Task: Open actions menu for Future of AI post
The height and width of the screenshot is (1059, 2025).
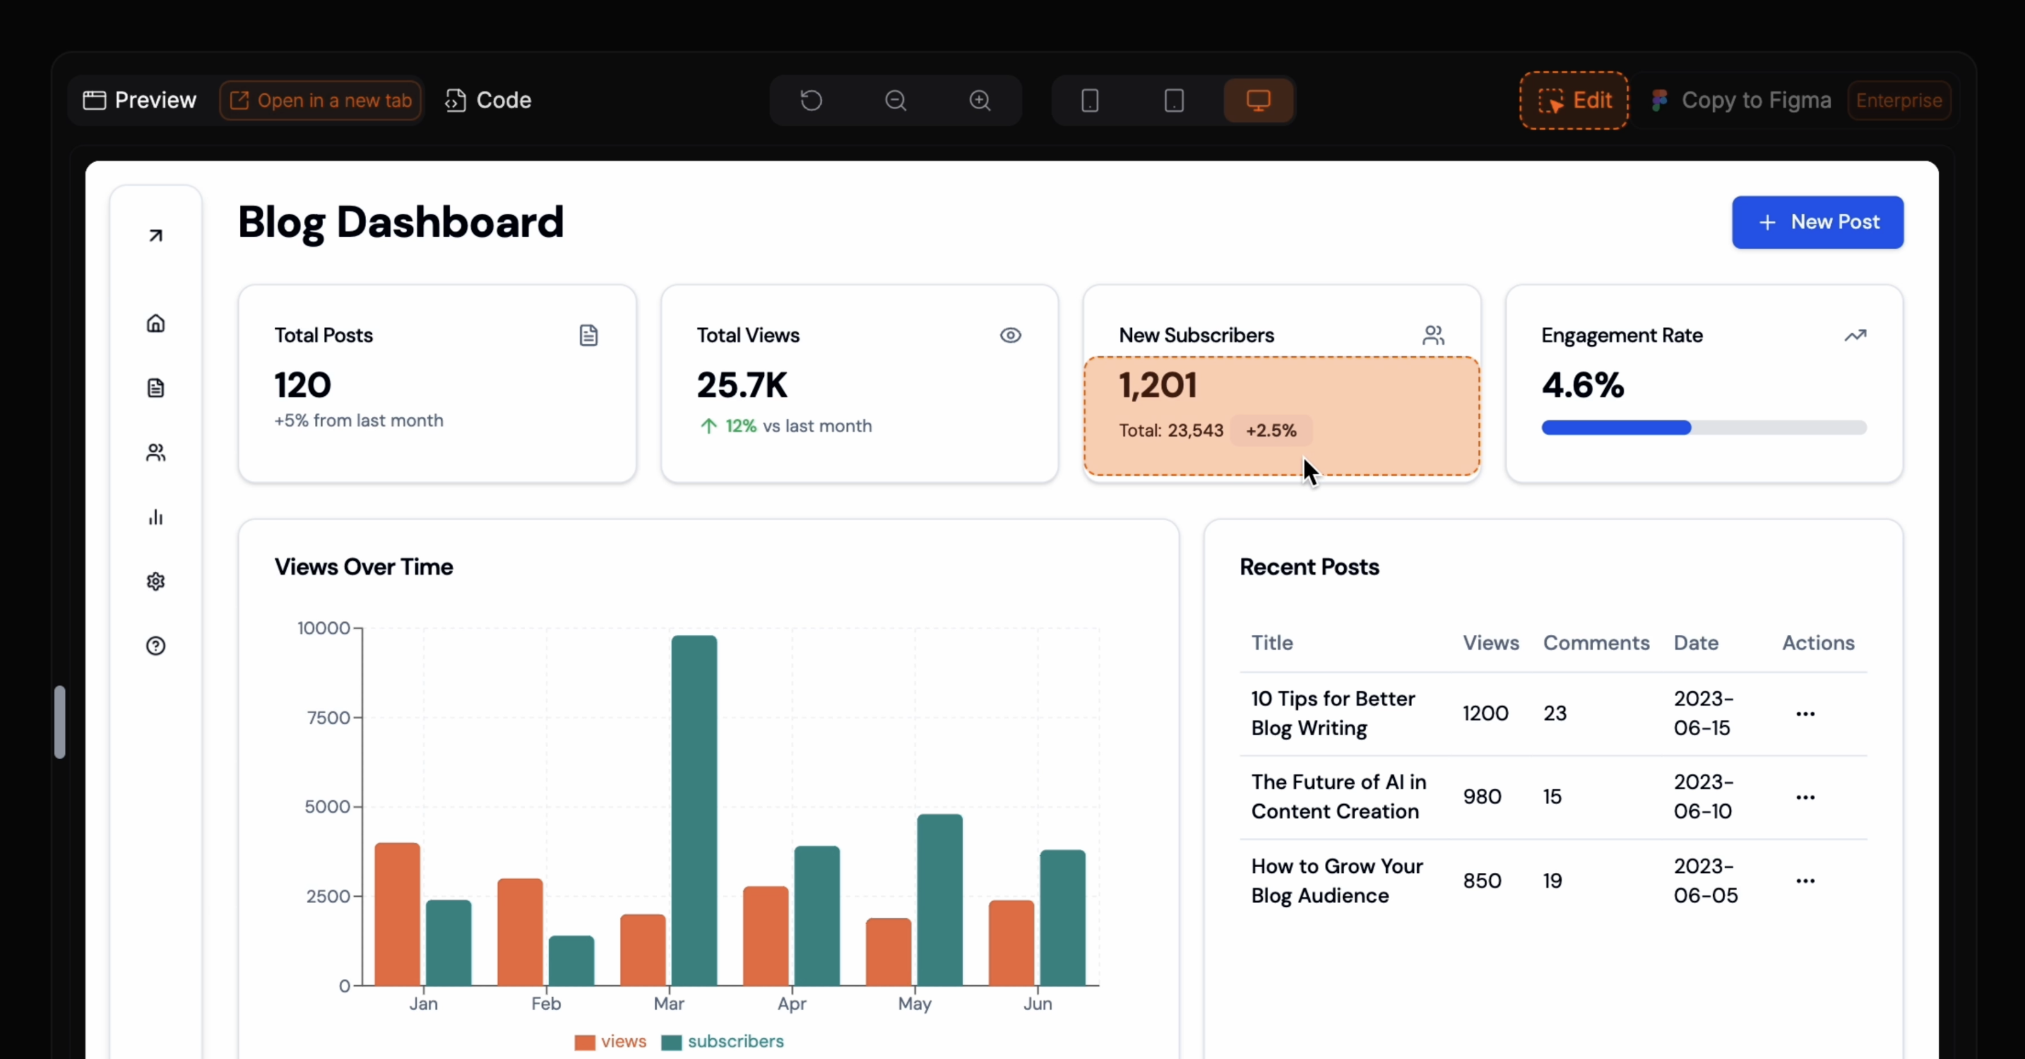Action: pyautogui.click(x=1805, y=797)
